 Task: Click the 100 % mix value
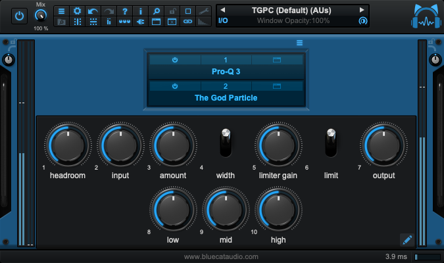click(x=41, y=28)
